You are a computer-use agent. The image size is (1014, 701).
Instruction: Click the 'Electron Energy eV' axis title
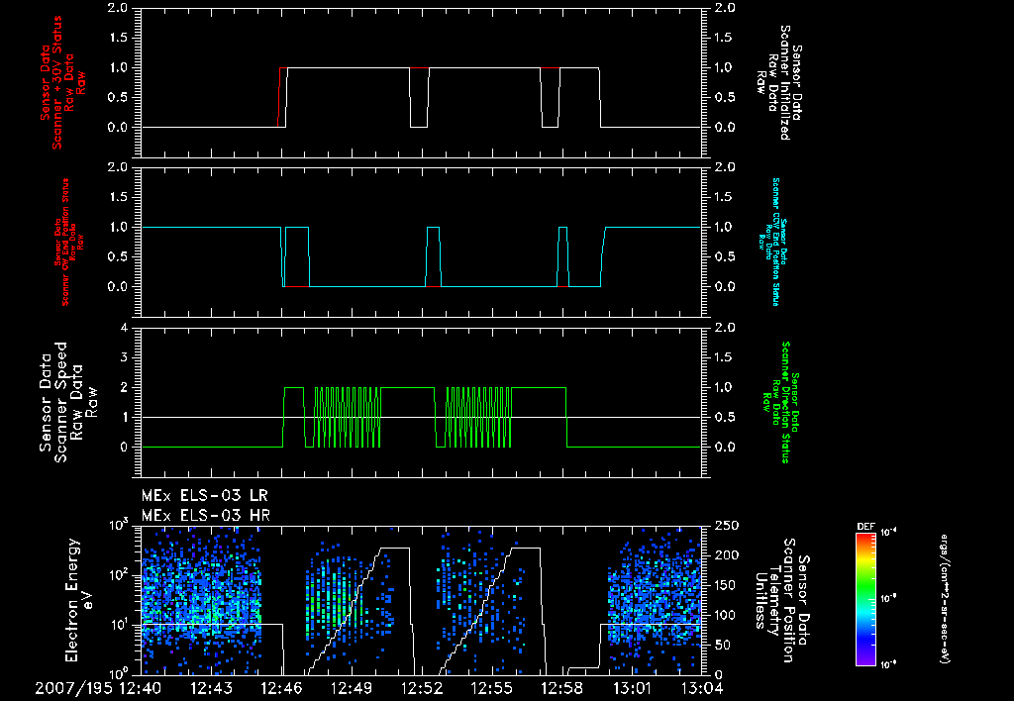pyautogui.click(x=80, y=600)
